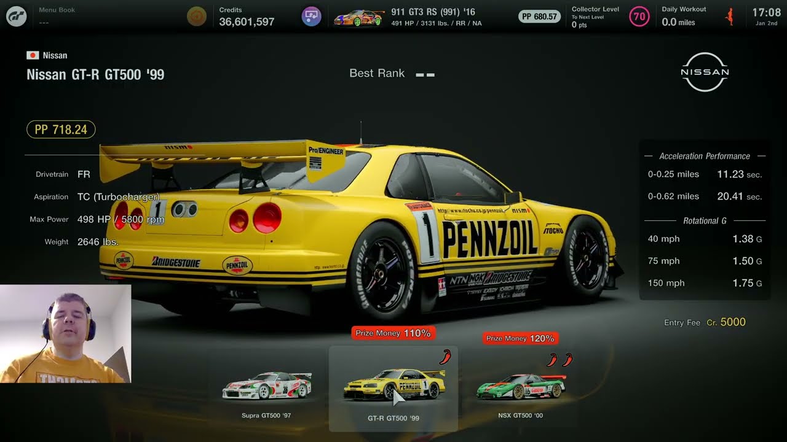Click the Prize Money 120% tag

click(x=520, y=338)
